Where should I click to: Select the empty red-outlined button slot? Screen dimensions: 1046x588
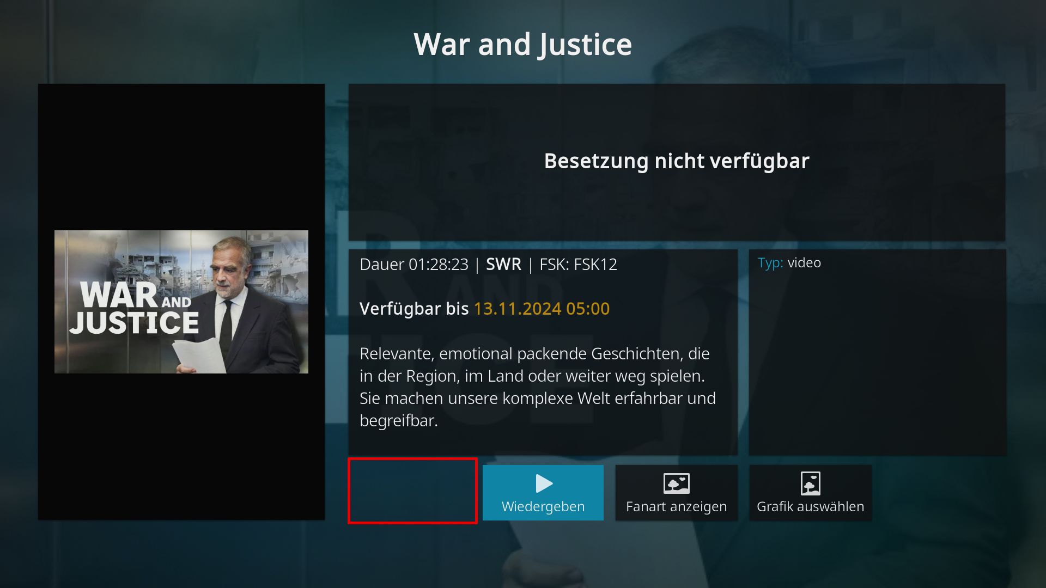(412, 491)
